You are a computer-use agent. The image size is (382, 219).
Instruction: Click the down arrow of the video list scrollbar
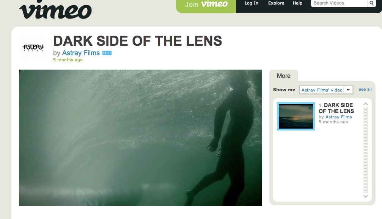tap(365, 196)
